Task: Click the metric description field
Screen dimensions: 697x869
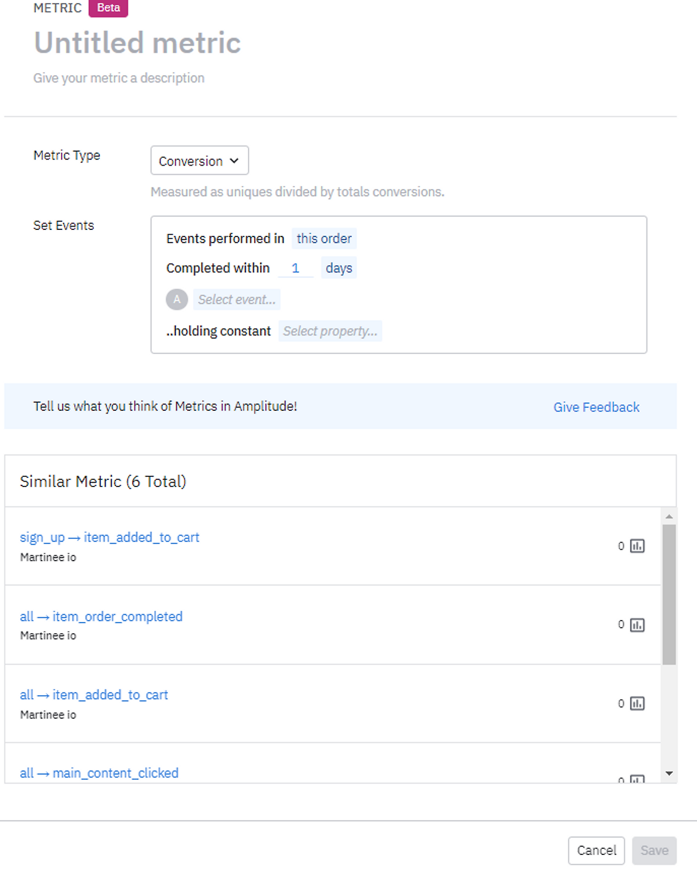Action: [119, 78]
